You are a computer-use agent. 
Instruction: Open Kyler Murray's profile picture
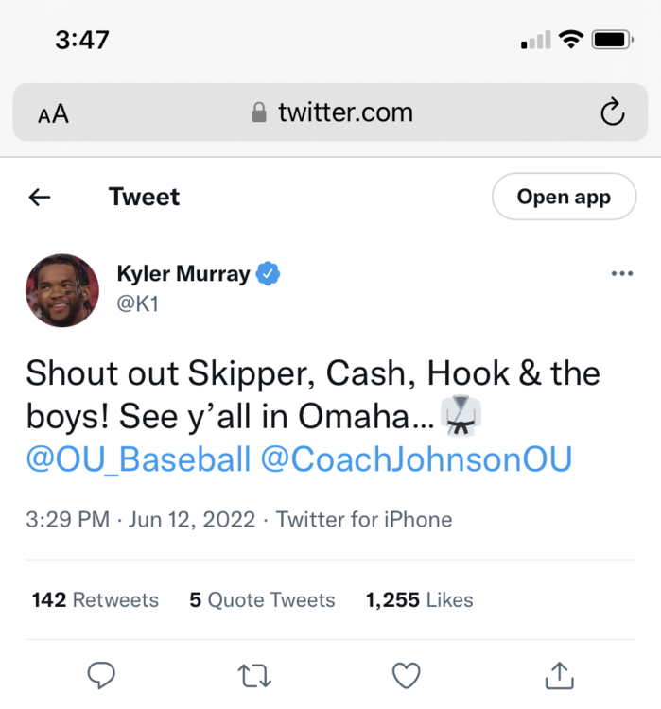pos(62,290)
